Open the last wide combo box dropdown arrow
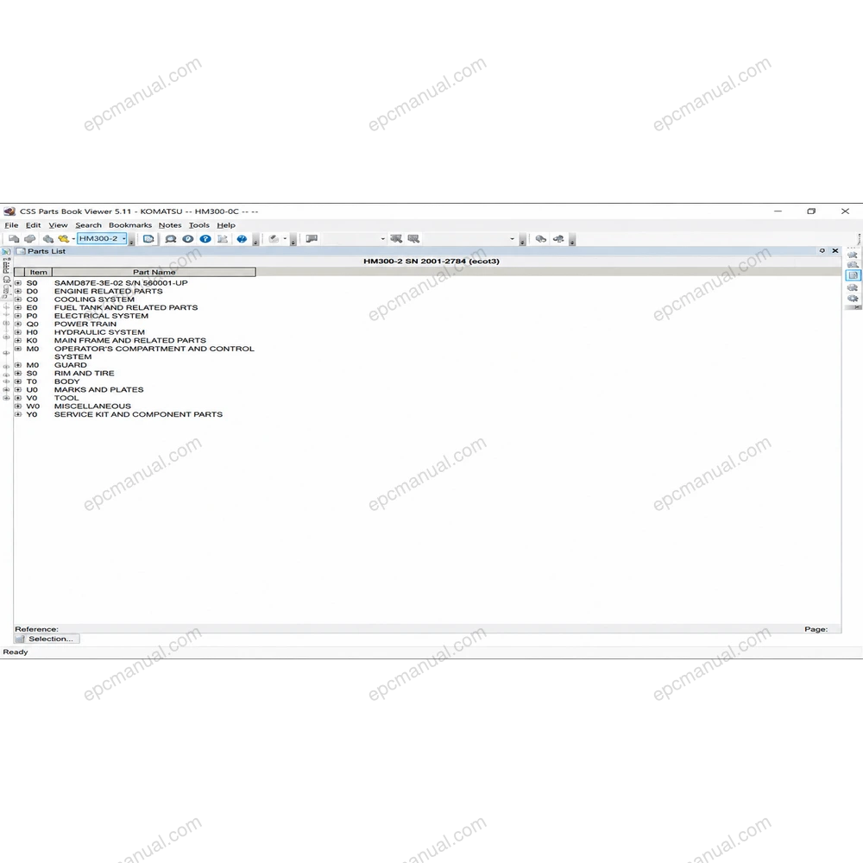The height and width of the screenshot is (863, 863). [512, 239]
